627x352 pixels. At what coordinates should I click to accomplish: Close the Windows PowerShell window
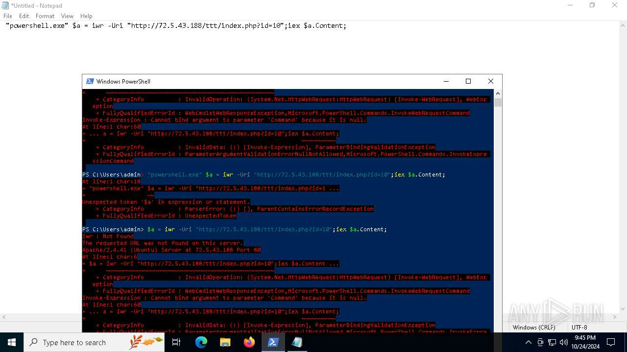click(x=491, y=81)
